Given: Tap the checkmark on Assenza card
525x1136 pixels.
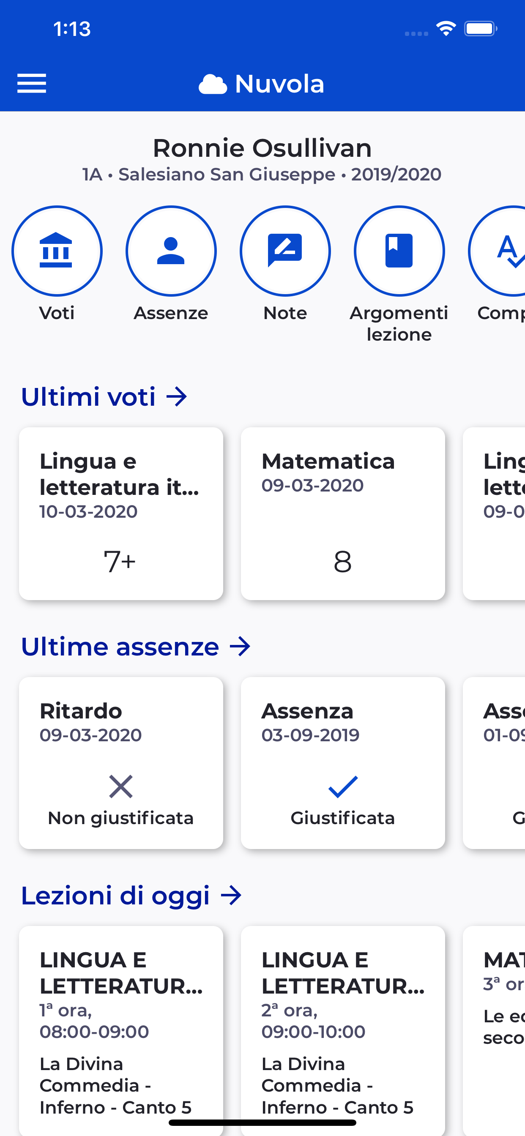Looking at the screenshot, I should tap(343, 786).
